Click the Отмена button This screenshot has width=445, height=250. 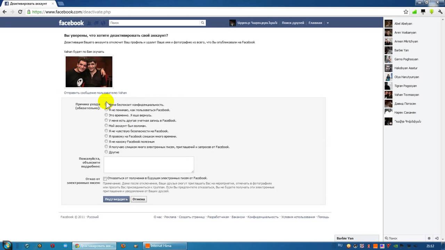(139, 199)
